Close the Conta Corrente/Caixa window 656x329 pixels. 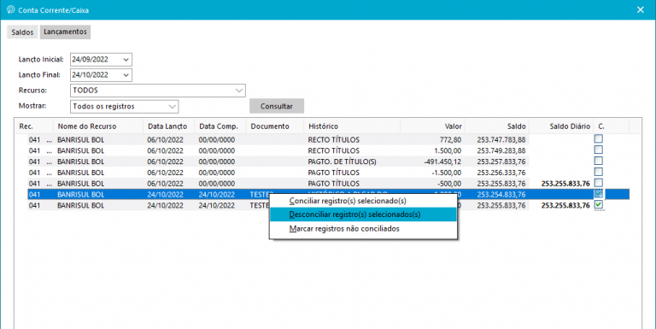point(641,9)
